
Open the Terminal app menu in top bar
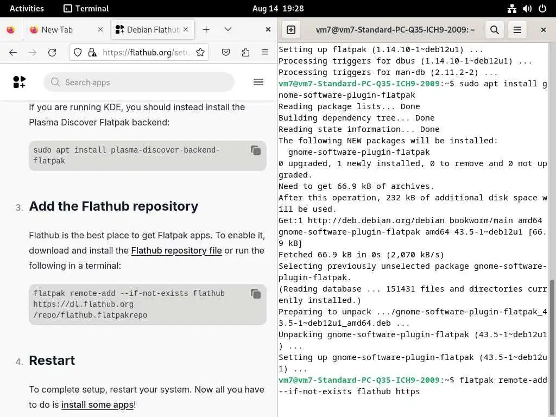pyautogui.click(x=86, y=9)
